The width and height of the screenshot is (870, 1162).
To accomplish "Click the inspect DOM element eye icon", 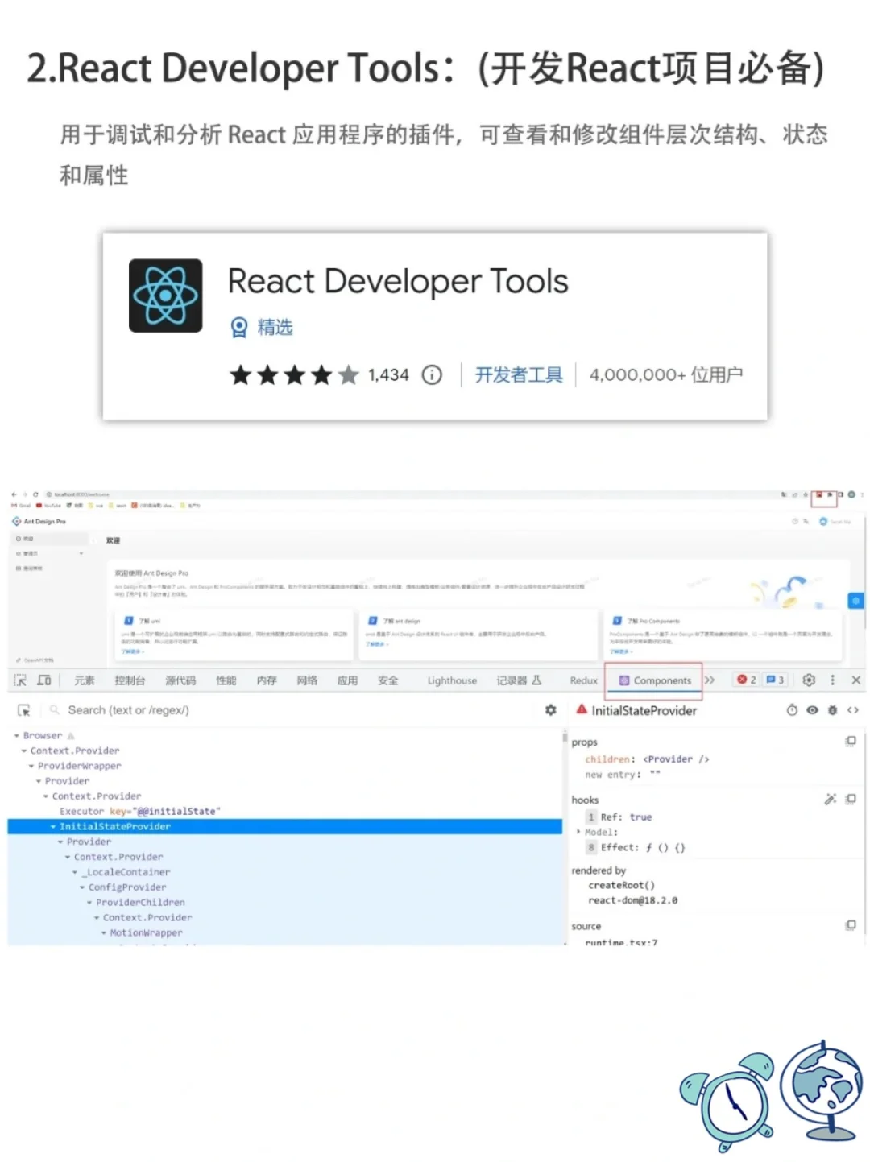I will click(x=812, y=710).
